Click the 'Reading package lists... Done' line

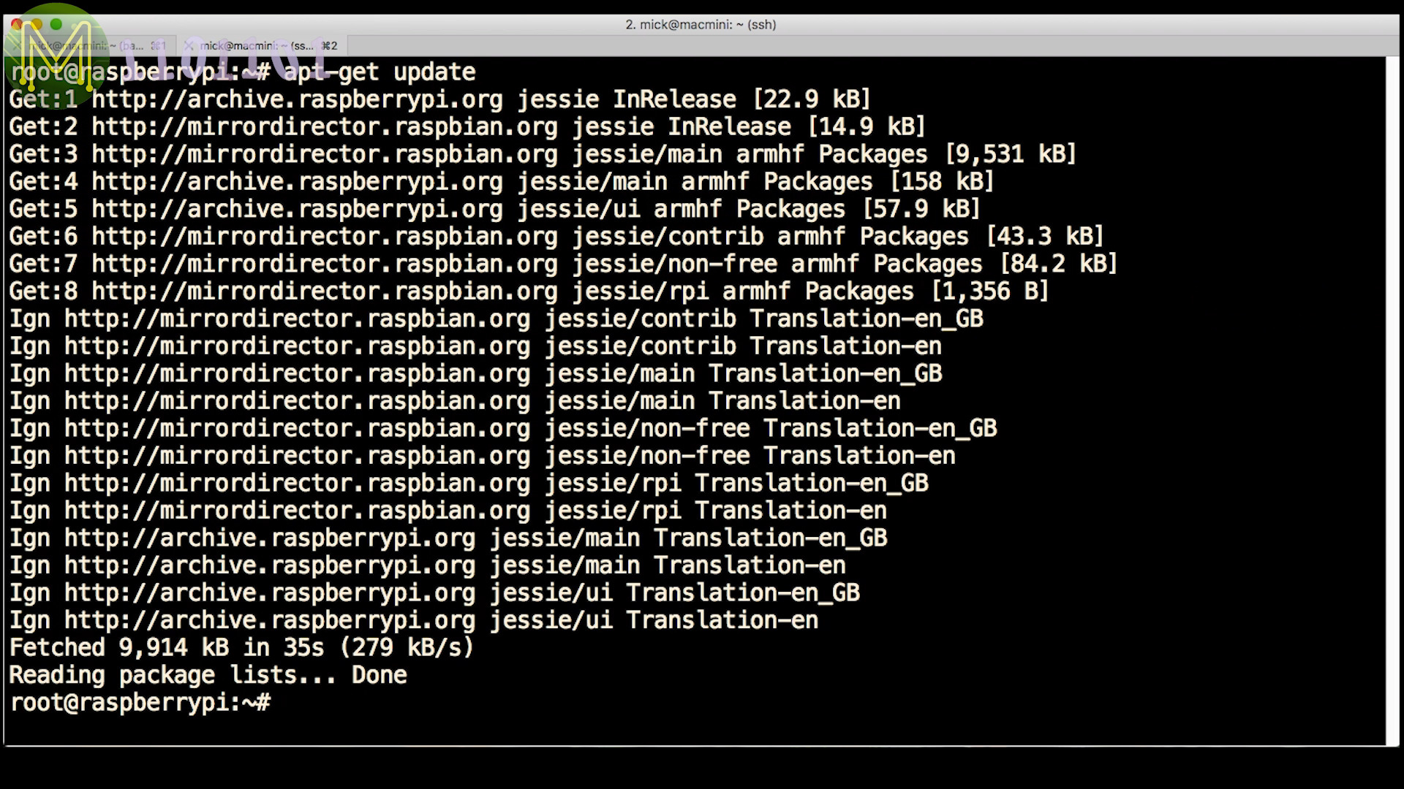[208, 676]
